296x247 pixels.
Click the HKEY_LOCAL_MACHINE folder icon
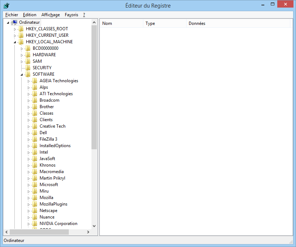pos(21,42)
